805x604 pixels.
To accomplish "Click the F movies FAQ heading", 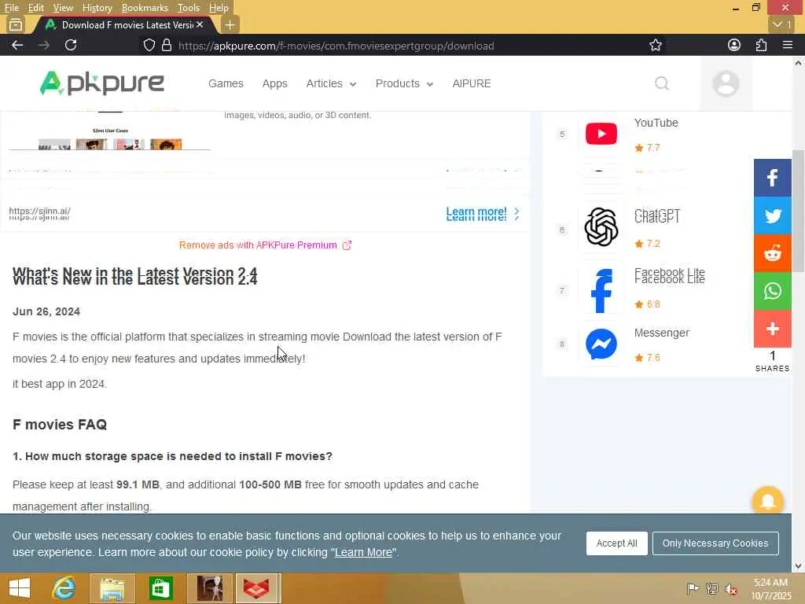I will click(x=60, y=425).
